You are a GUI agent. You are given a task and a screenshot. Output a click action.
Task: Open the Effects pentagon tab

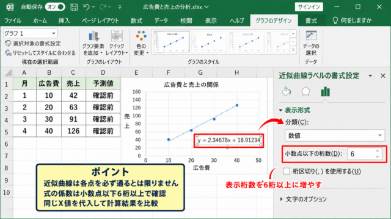(305, 92)
